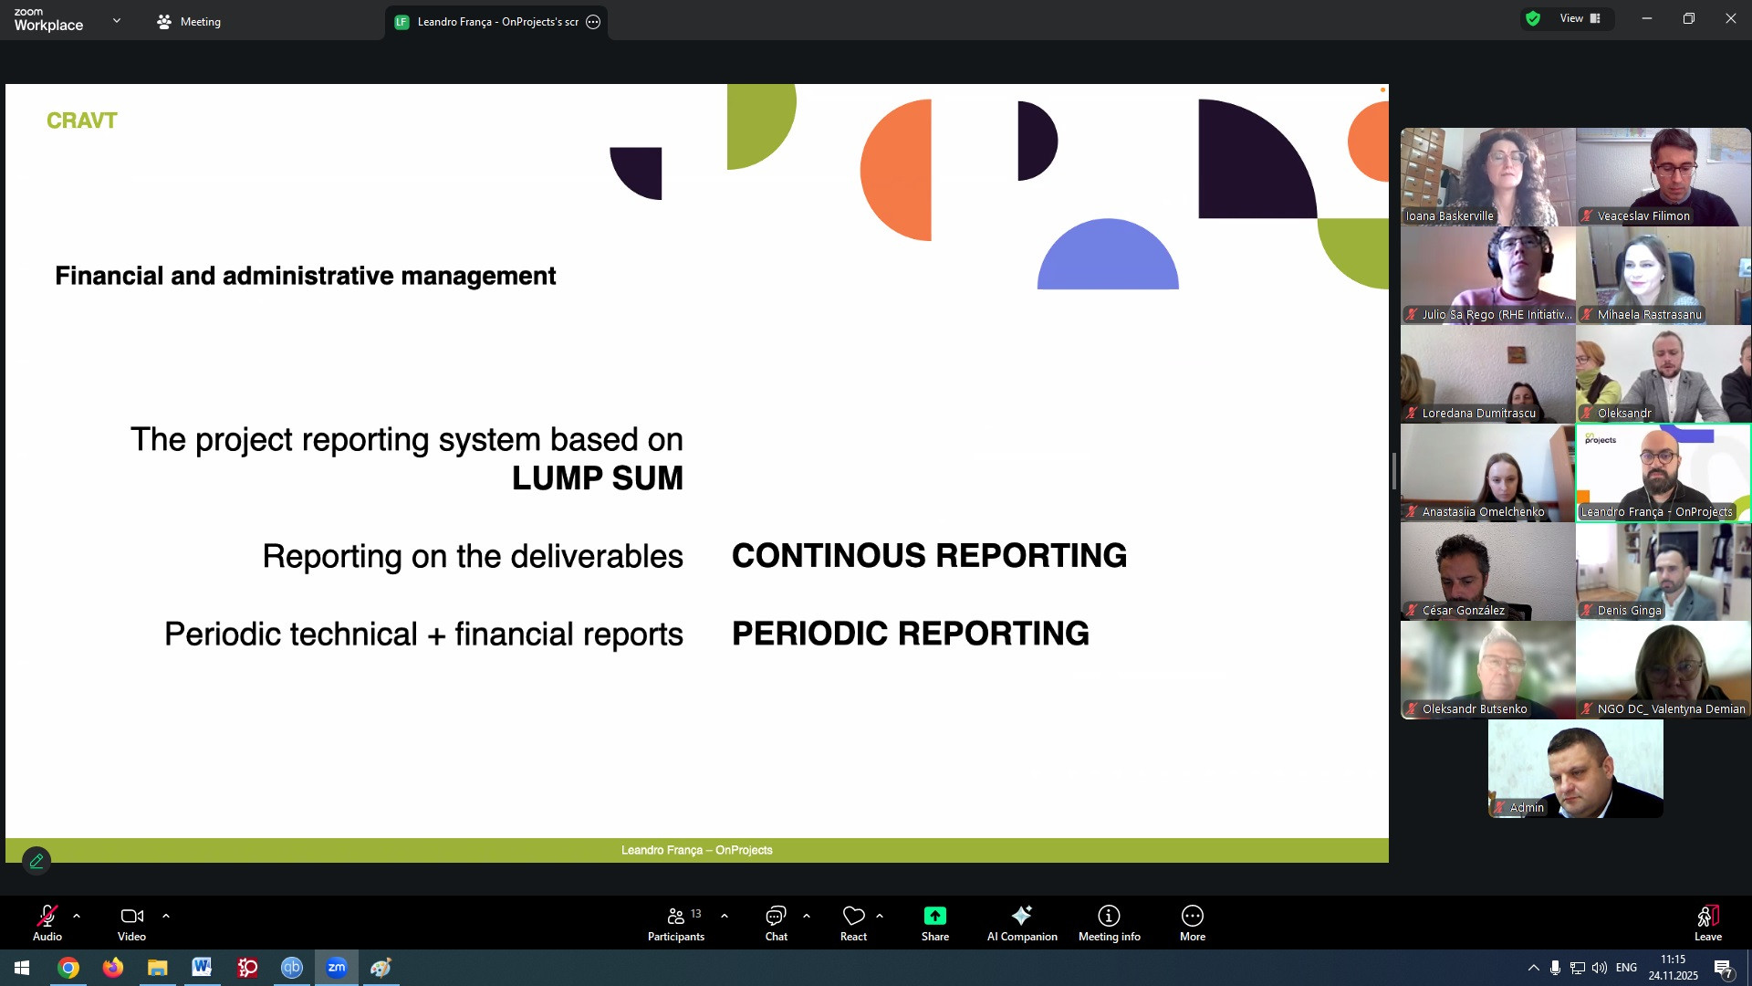
Task: Click the divider handle beside video gallery
Action: click(x=1393, y=471)
